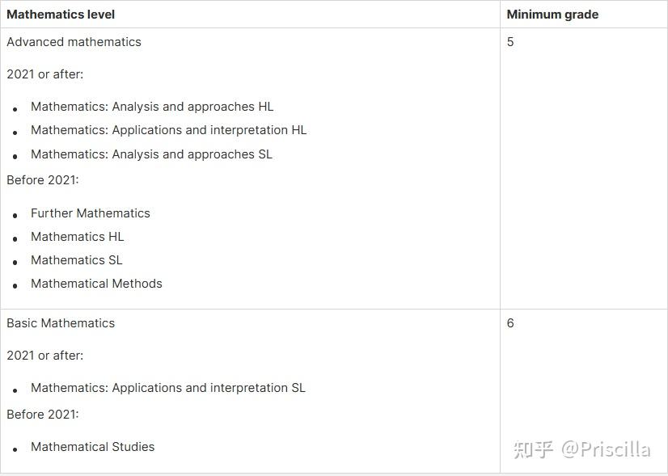The height and width of the screenshot is (476, 668).
Task: Click Mathematics: Applications and interpretation HL
Action: pos(168,130)
